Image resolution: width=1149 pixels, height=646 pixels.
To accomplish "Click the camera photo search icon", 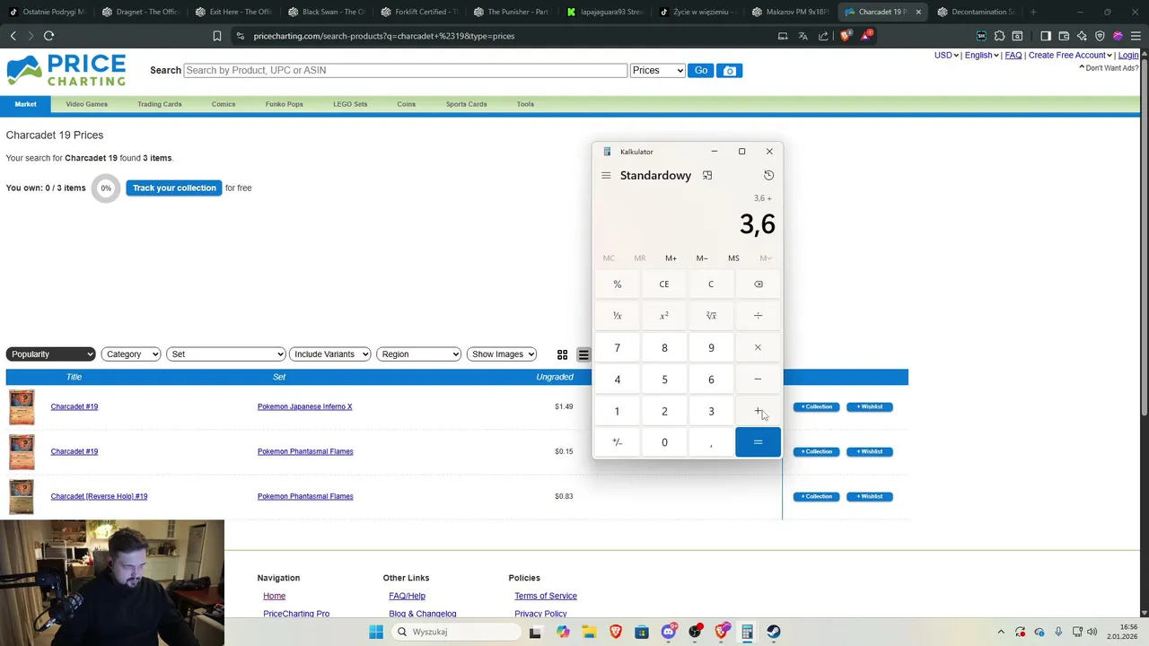I will point(730,71).
